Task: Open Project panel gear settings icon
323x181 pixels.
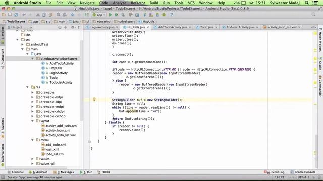Action: point(73,27)
